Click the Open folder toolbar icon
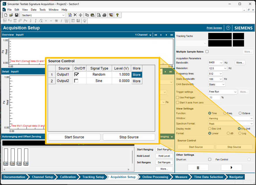The height and width of the screenshot is (185, 256). [11, 15]
